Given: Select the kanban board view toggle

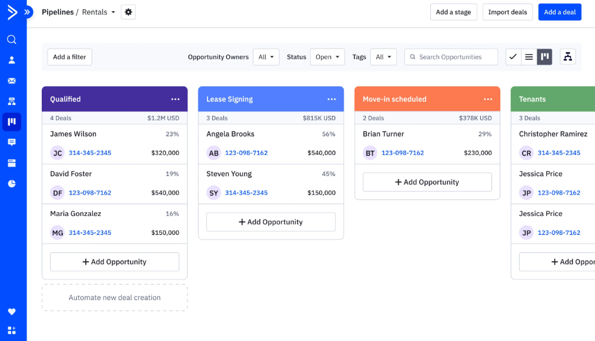Looking at the screenshot, I should point(544,56).
